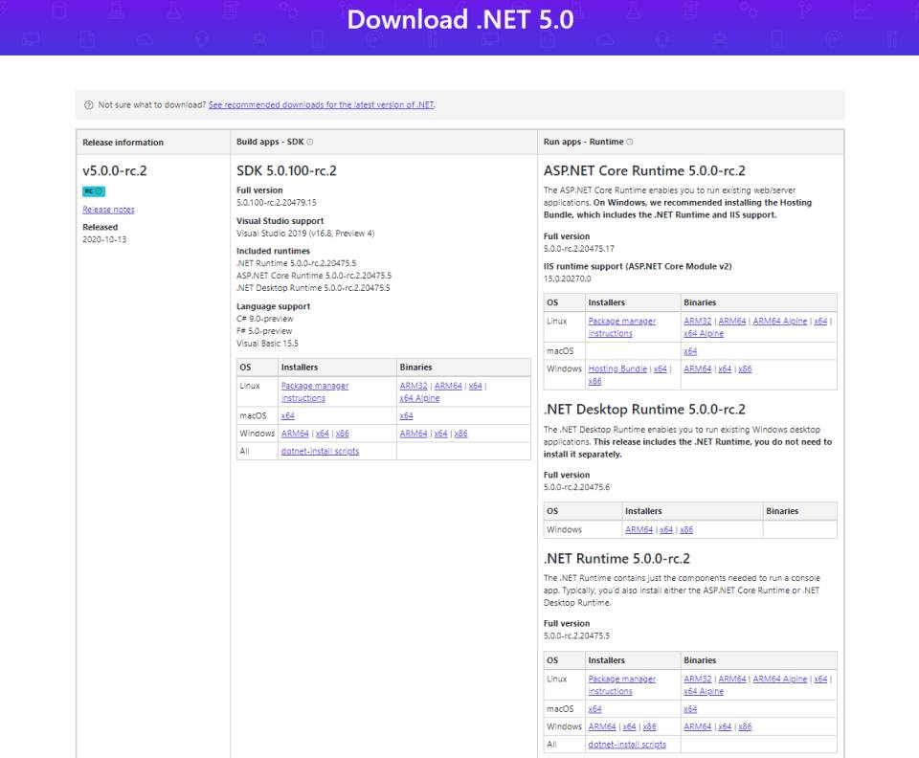Image resolution: width=919 pixels, height=758 pixels.
Task: Click info icon next to Build apps - SDK
Action: [x=310, y=142]
